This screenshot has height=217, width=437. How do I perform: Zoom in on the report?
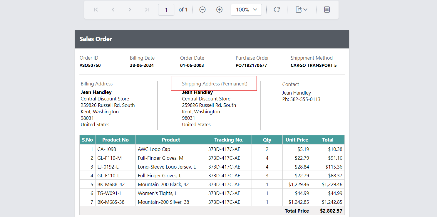pos(219,10)
